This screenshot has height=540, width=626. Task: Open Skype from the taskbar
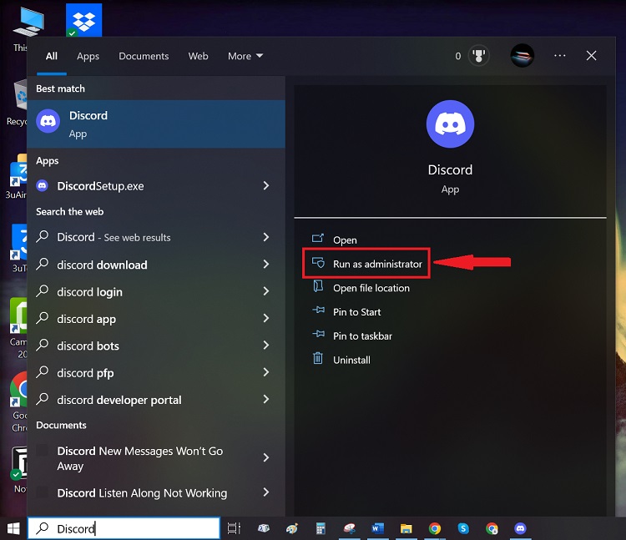point(463,528)
